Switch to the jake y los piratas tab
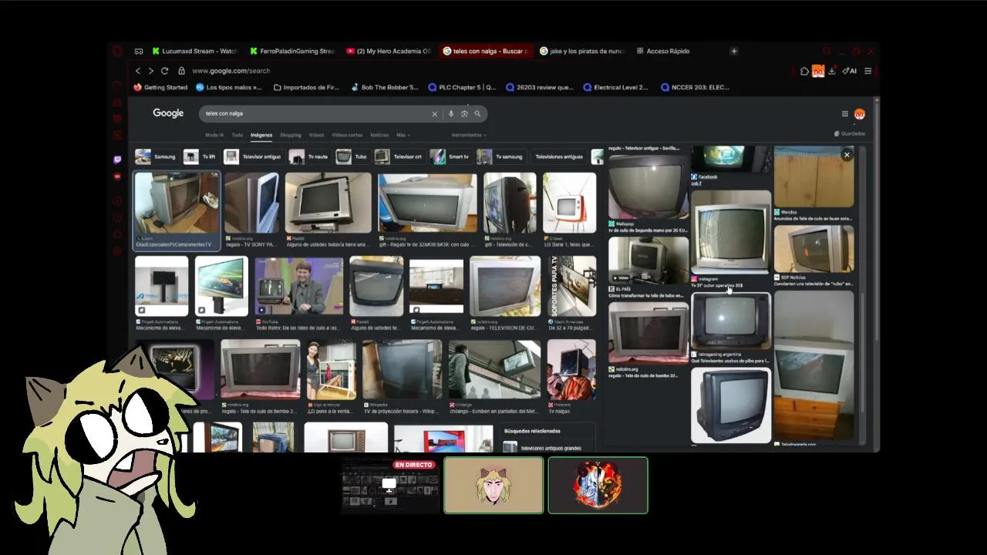Screen dimensions: 987x555 pyautogui.click(x=582, y=51)
